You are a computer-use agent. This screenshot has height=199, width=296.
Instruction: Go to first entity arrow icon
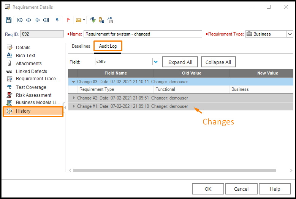pyautogui.click(x=20, y=20)
